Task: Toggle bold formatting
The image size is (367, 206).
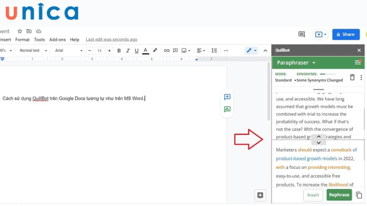Action: pos(119,50)
